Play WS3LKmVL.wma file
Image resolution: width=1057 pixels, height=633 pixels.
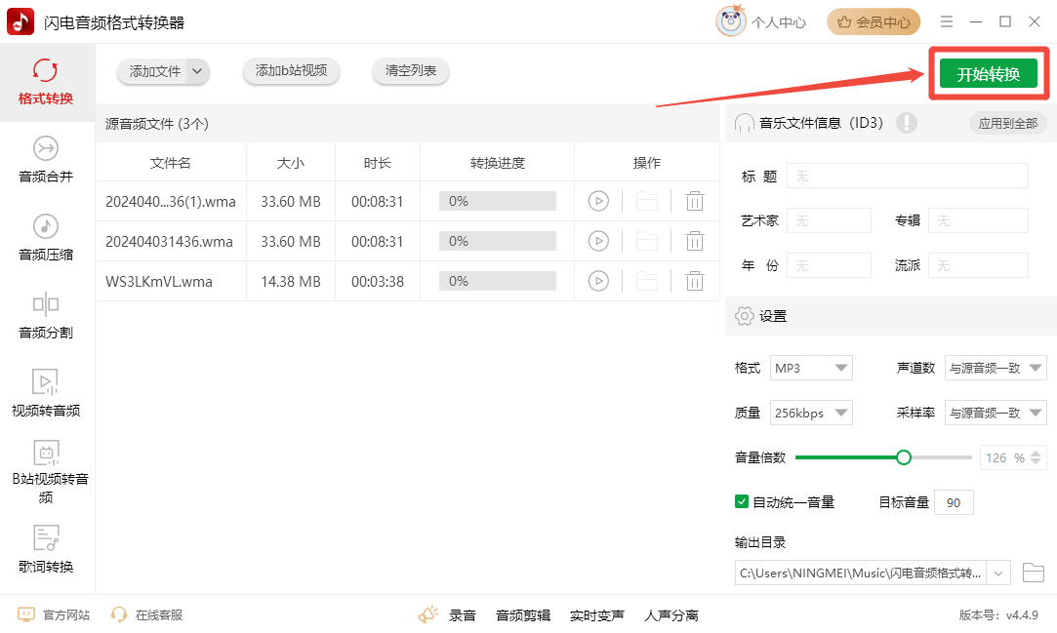point(598,281)
